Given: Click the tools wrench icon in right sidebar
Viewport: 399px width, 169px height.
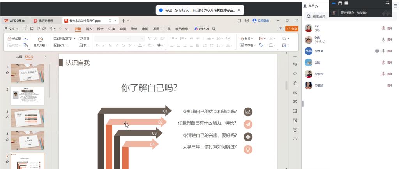Looking at the screenshot, I should coord(295,102).
